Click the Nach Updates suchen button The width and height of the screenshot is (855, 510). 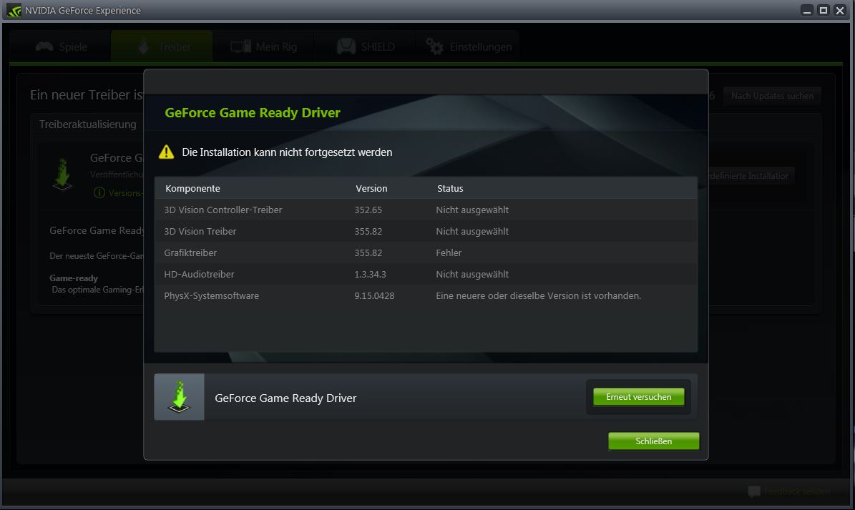tap(772, 96)
